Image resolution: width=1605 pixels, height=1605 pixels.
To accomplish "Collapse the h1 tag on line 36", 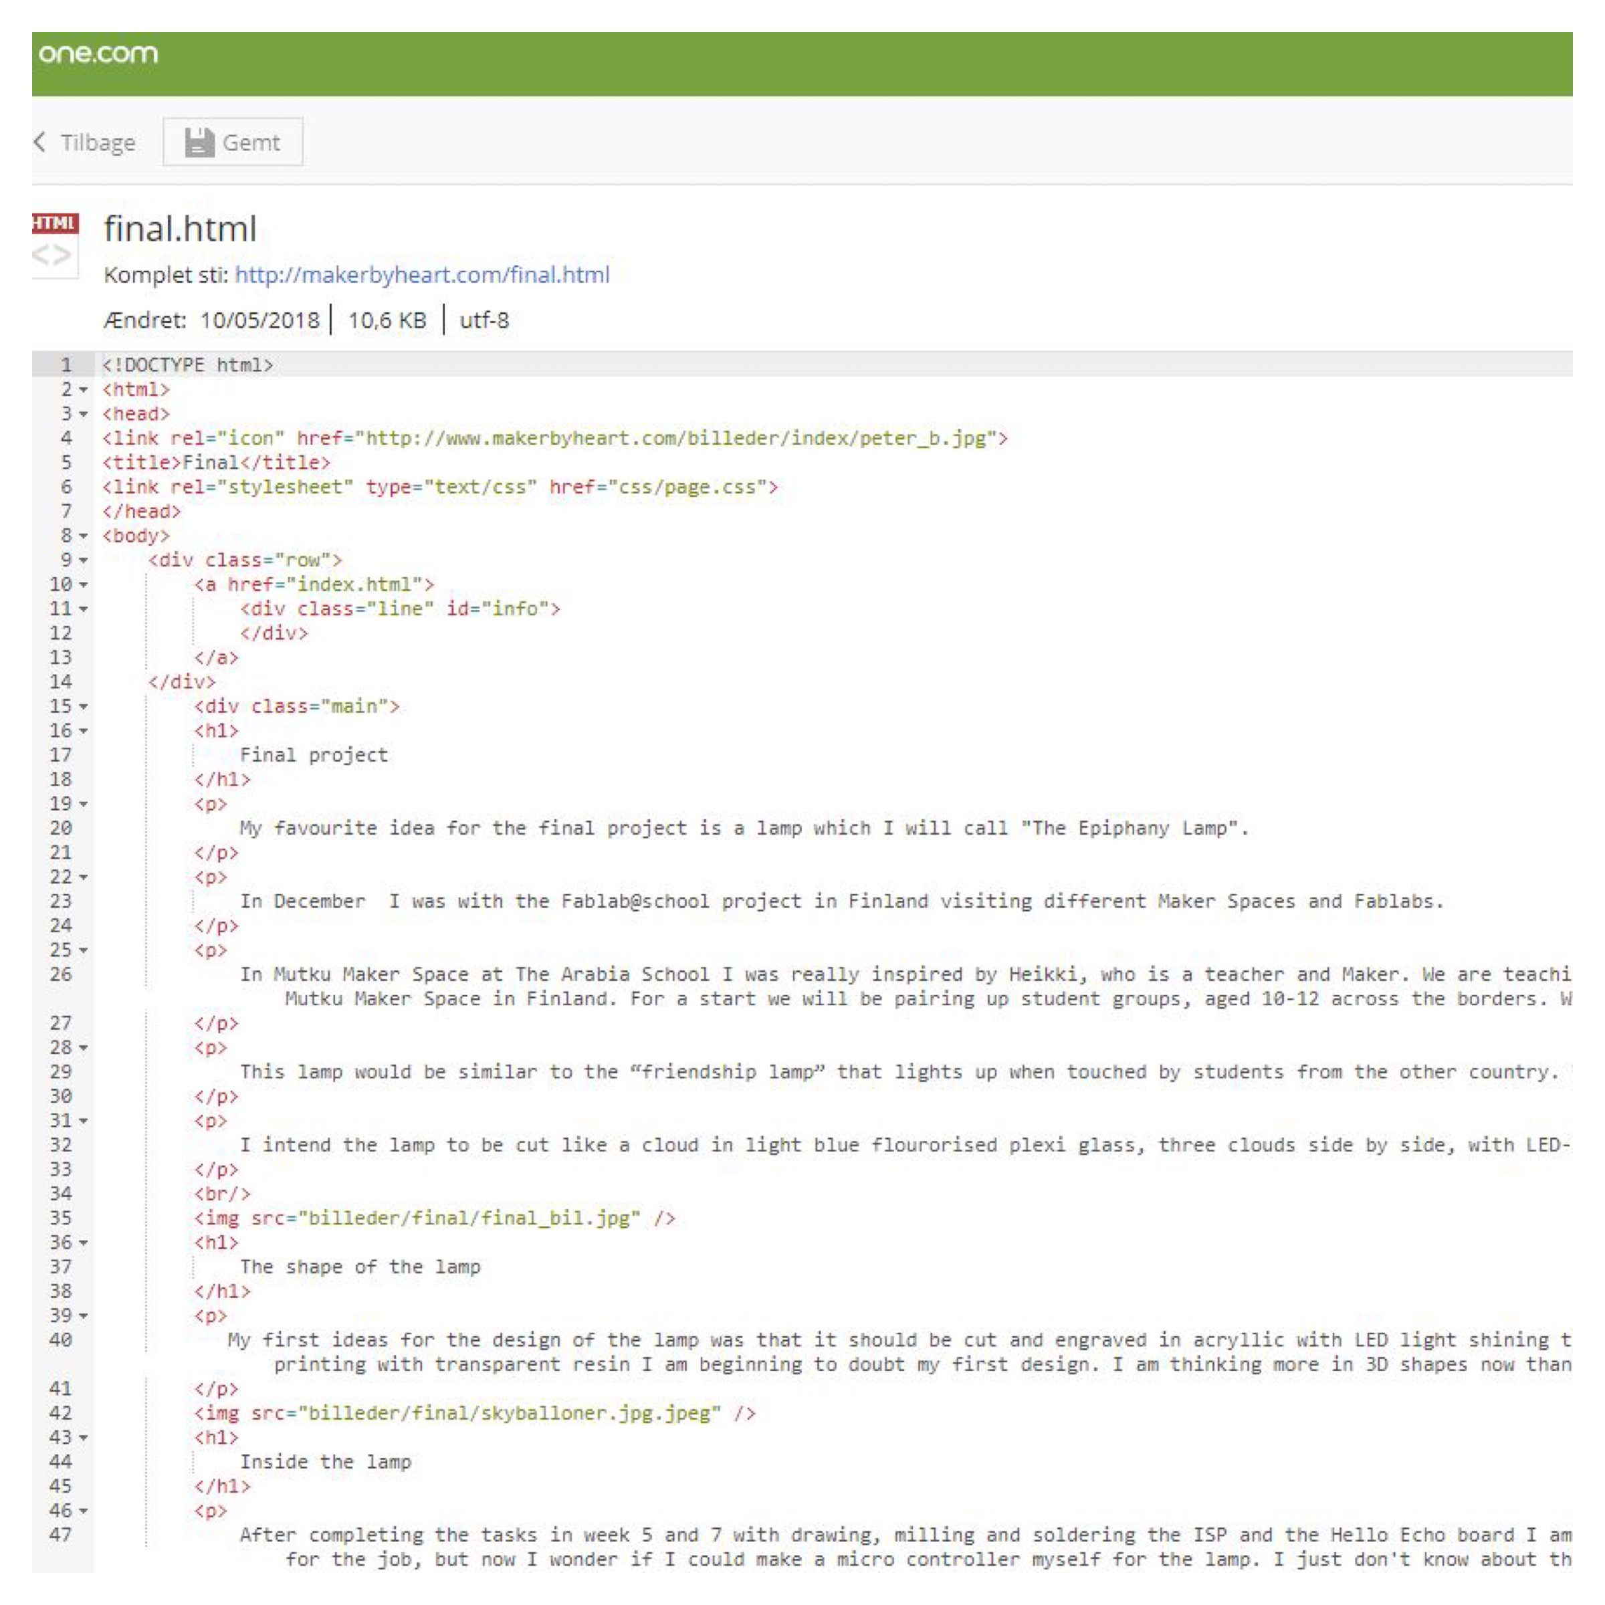I will tap(83, 1243).
